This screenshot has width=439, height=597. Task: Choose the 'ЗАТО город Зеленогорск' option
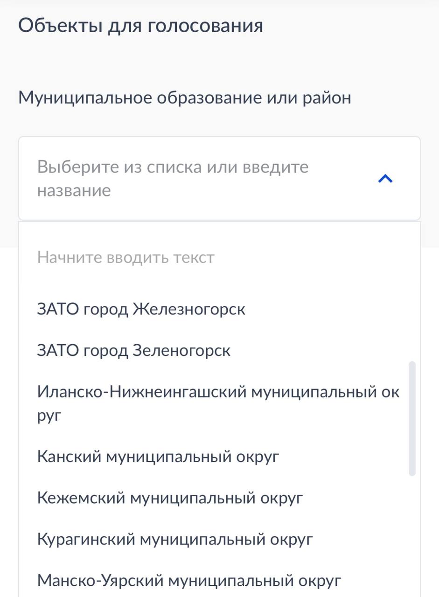(x=134, y=351)
